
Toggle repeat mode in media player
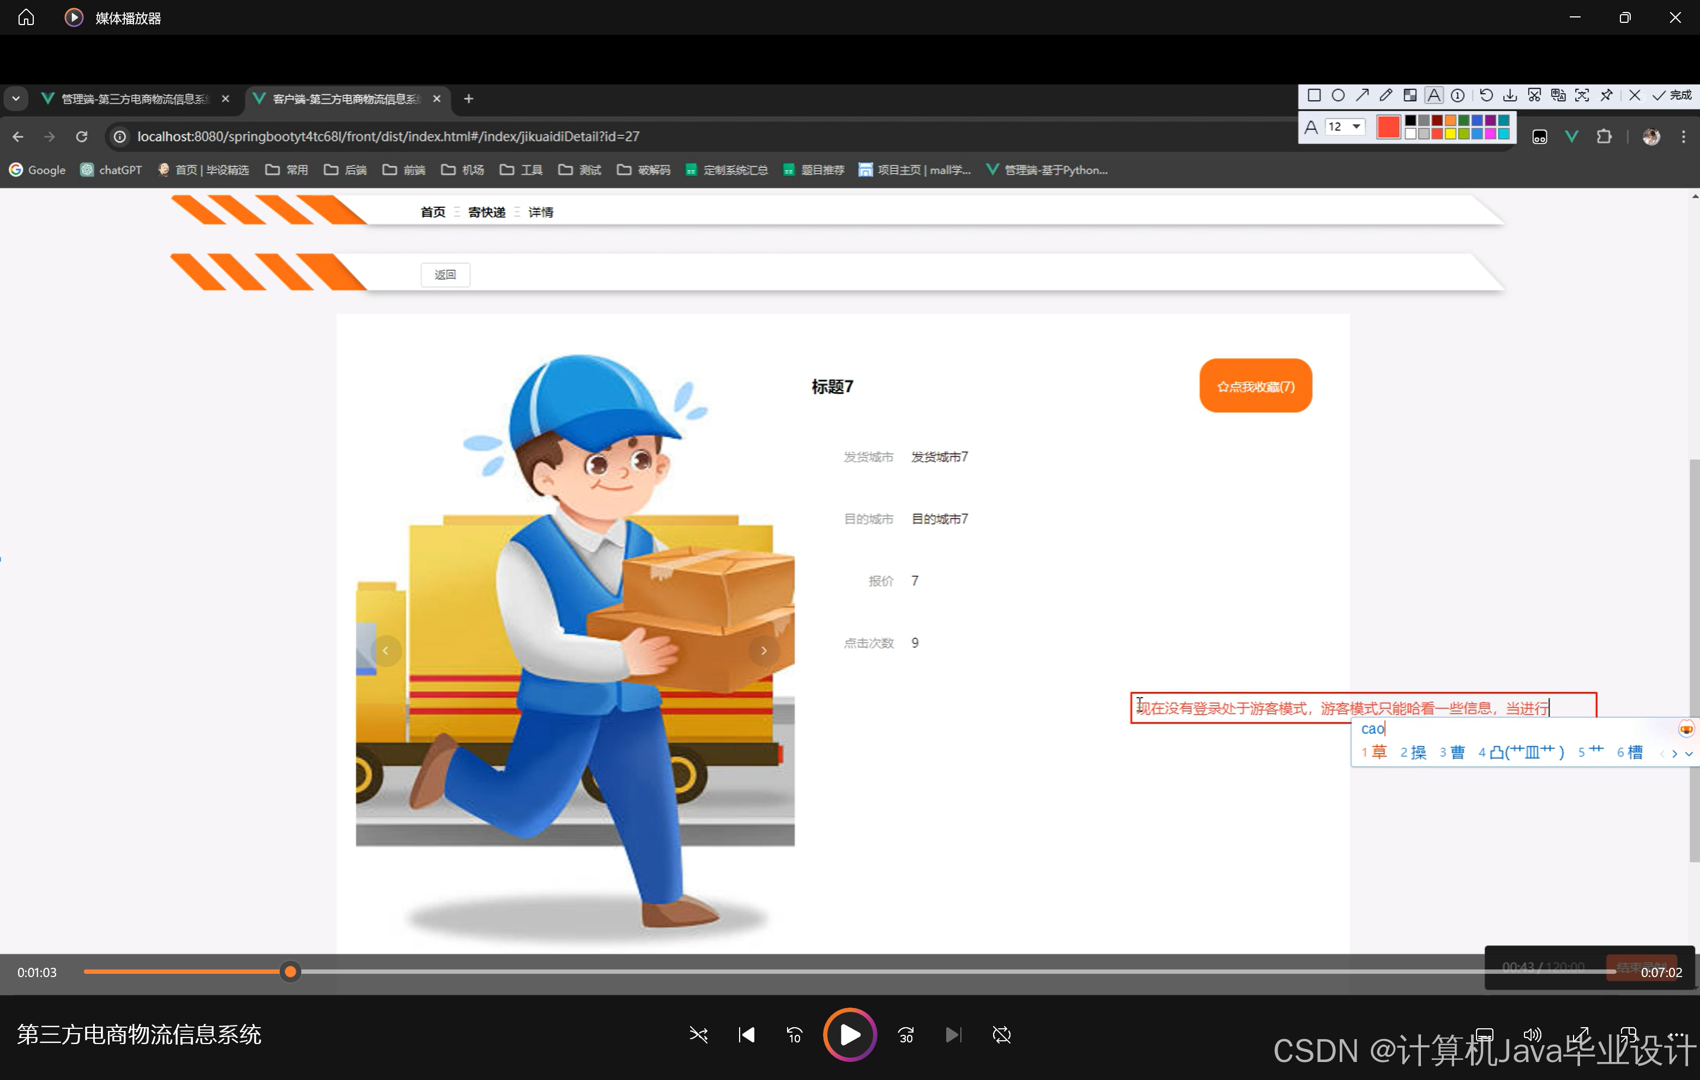pyautogui.click(x=1002, y=1035)
